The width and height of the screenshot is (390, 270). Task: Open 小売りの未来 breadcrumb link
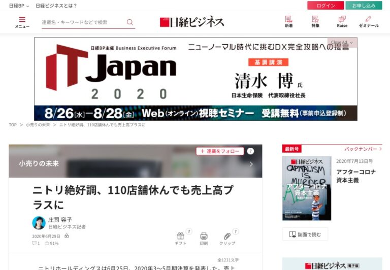(38, 125)
